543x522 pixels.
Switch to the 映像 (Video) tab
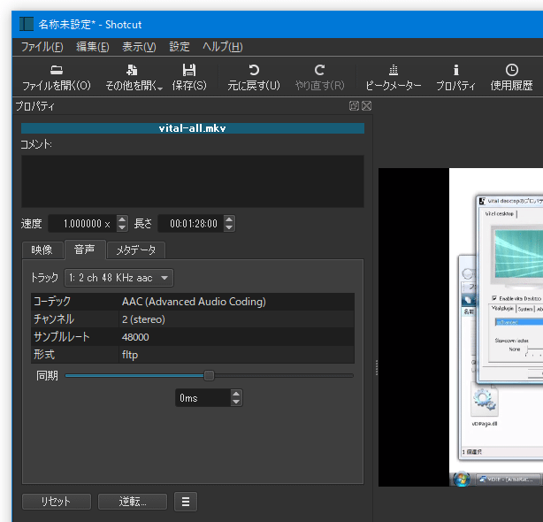[42, 250]
